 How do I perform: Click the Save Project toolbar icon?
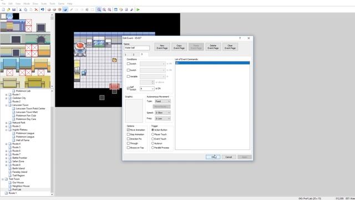(x=14, y=9)
